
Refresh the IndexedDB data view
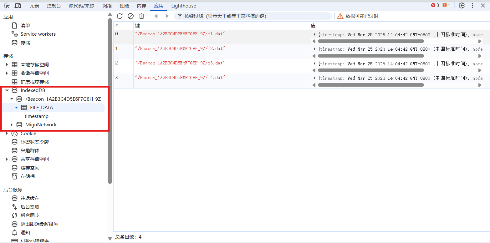click(120, 16)
